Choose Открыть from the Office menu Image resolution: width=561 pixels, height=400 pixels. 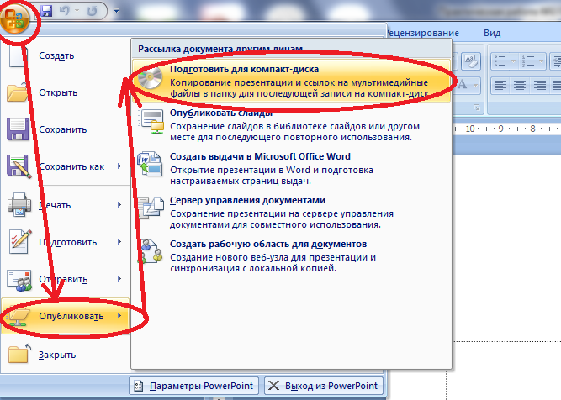click(65, 92)
